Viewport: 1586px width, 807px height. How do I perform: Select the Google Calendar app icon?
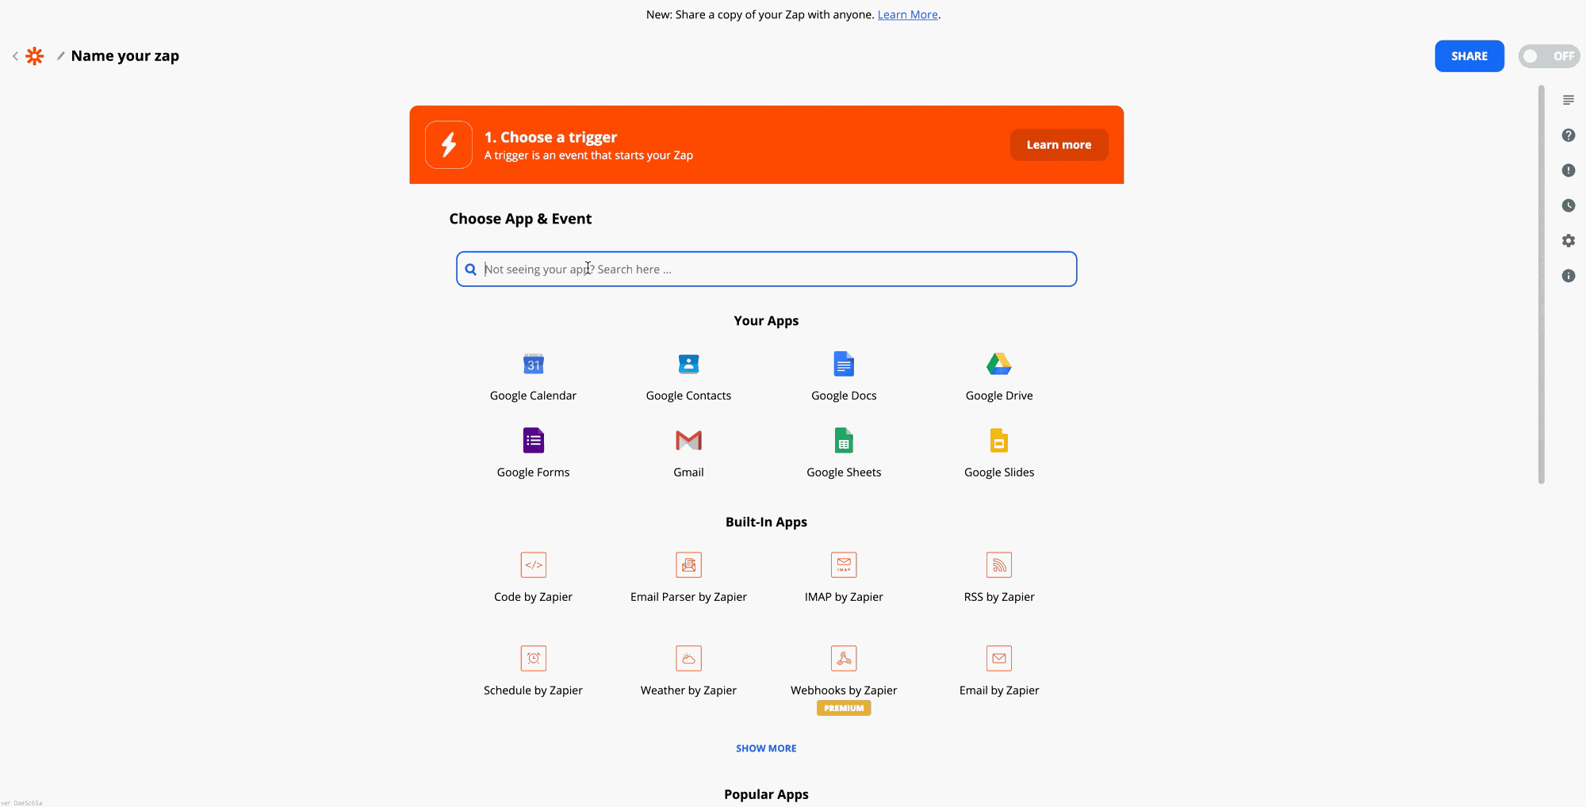(x=533, y=365)
